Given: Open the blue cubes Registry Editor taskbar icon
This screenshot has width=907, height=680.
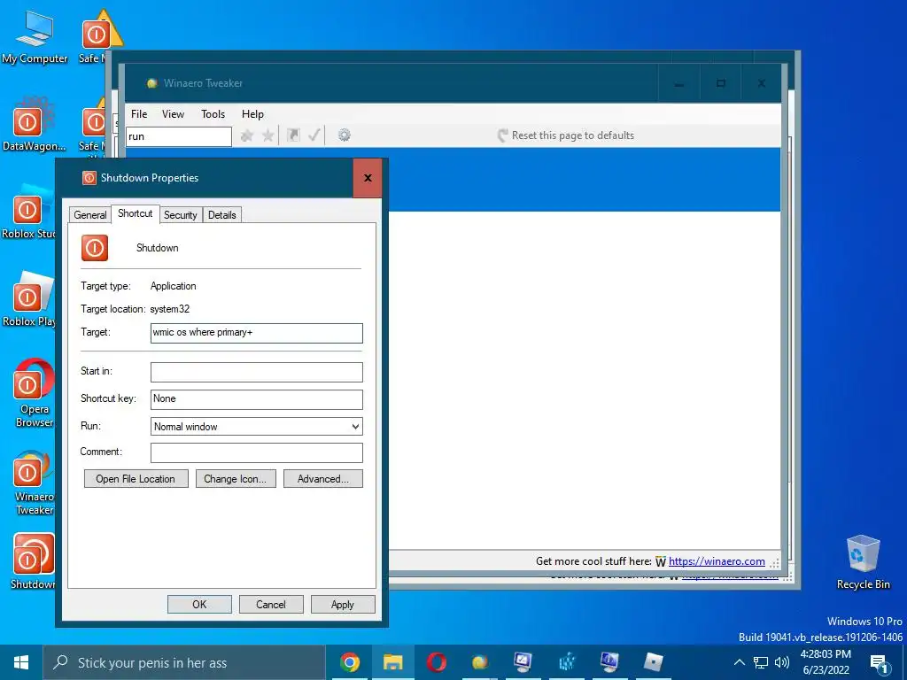Looking at the screenshot, I should click(566, 662).
